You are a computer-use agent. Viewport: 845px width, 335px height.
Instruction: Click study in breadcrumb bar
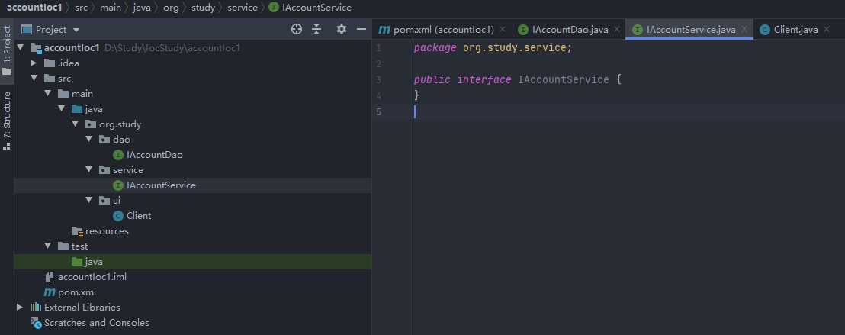[203, 8]
